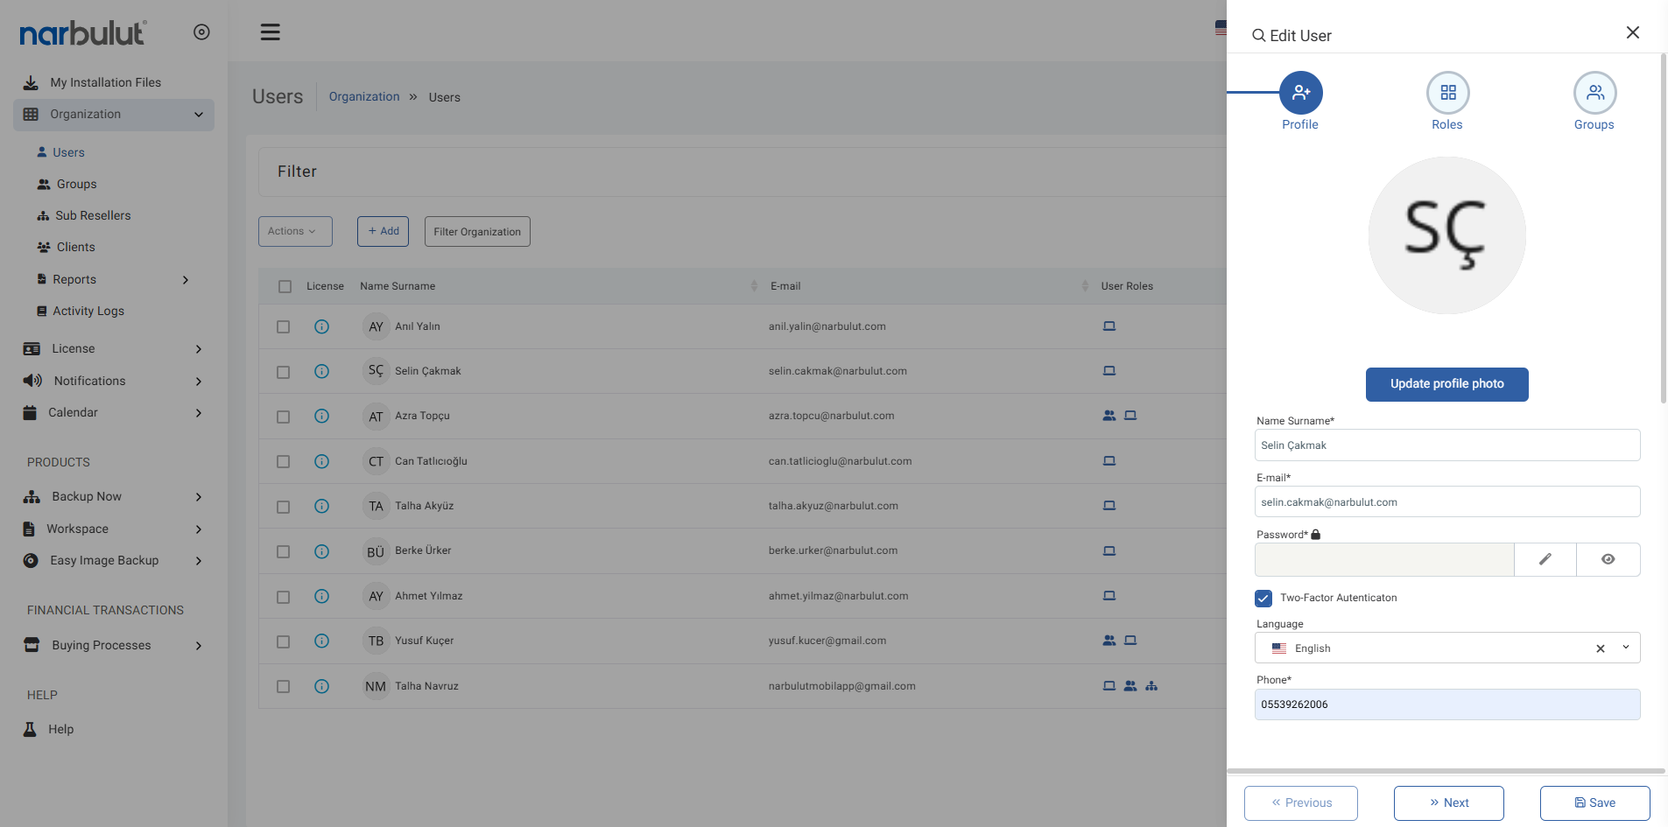The width and height of the screenshot is (1668, 827).
Task: Click the hamburger menu icon
Action: click(x=270, y=32)
